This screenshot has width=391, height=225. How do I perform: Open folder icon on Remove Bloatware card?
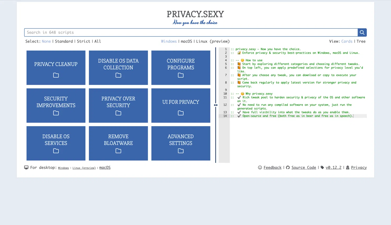[118, 151]
